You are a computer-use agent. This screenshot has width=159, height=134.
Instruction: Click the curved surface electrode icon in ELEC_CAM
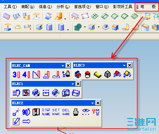(56, 75)
